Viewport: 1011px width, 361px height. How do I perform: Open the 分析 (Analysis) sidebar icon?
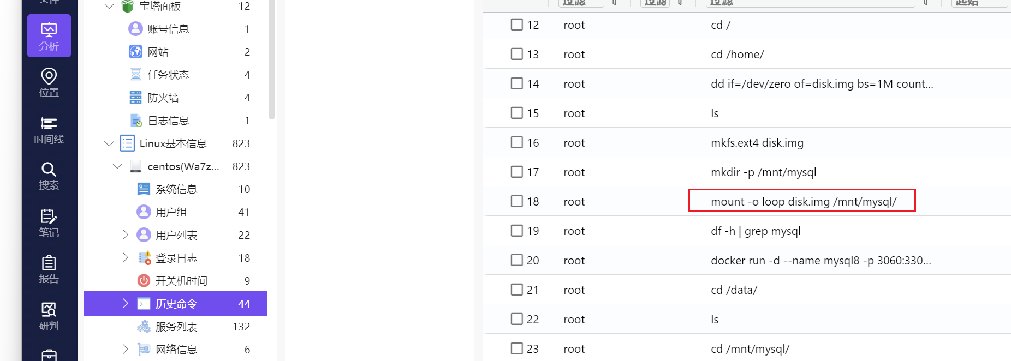[49, 36]
